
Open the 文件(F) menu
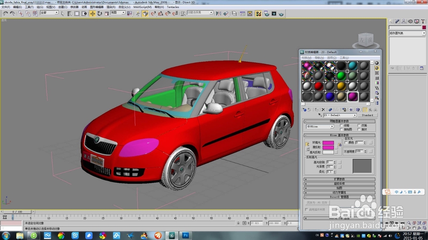click(x=6, y=7)
